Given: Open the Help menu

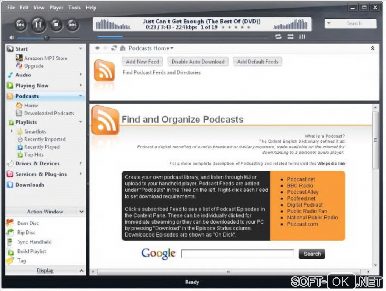Looking at the screenshot, I should tap(91, 8).
